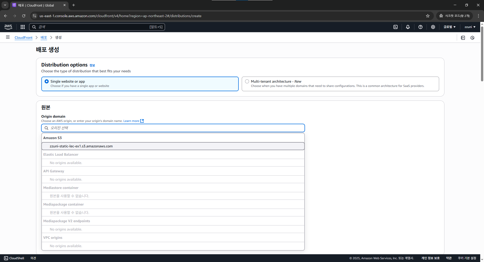This screenshot has height=262, width=484.
Task: Select the Single website or app option
Action: [x=140, y=84]
